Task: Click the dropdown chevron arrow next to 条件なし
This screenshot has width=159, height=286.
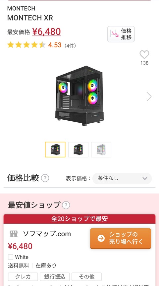Action: [x=145, y=179]
